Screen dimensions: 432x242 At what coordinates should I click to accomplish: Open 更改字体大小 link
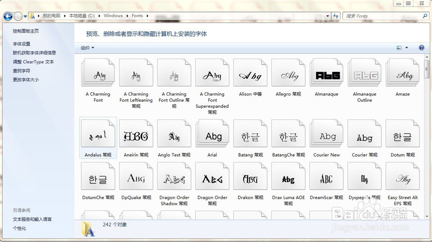[x=25, y=80]
